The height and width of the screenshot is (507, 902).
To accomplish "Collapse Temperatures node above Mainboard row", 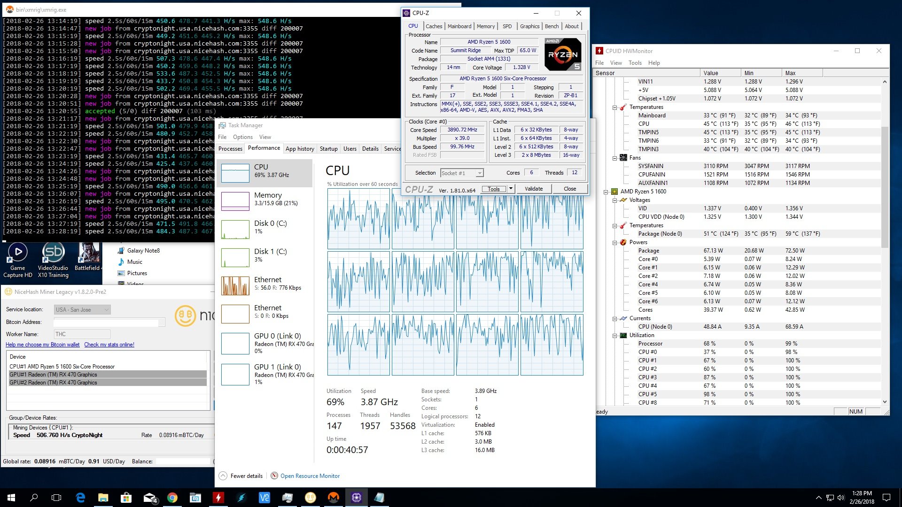I will [x=614, y=108].
